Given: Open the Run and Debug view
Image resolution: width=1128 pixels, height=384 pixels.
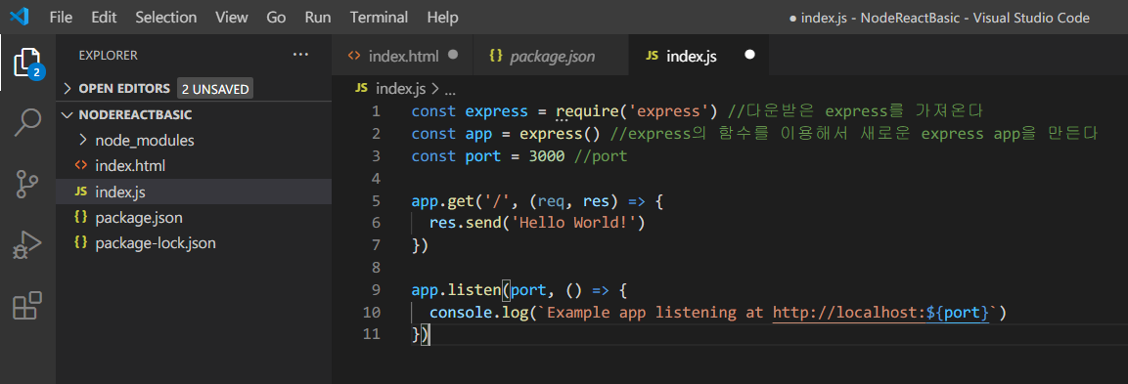Looking at the screenshot, I should pos(28,245).
